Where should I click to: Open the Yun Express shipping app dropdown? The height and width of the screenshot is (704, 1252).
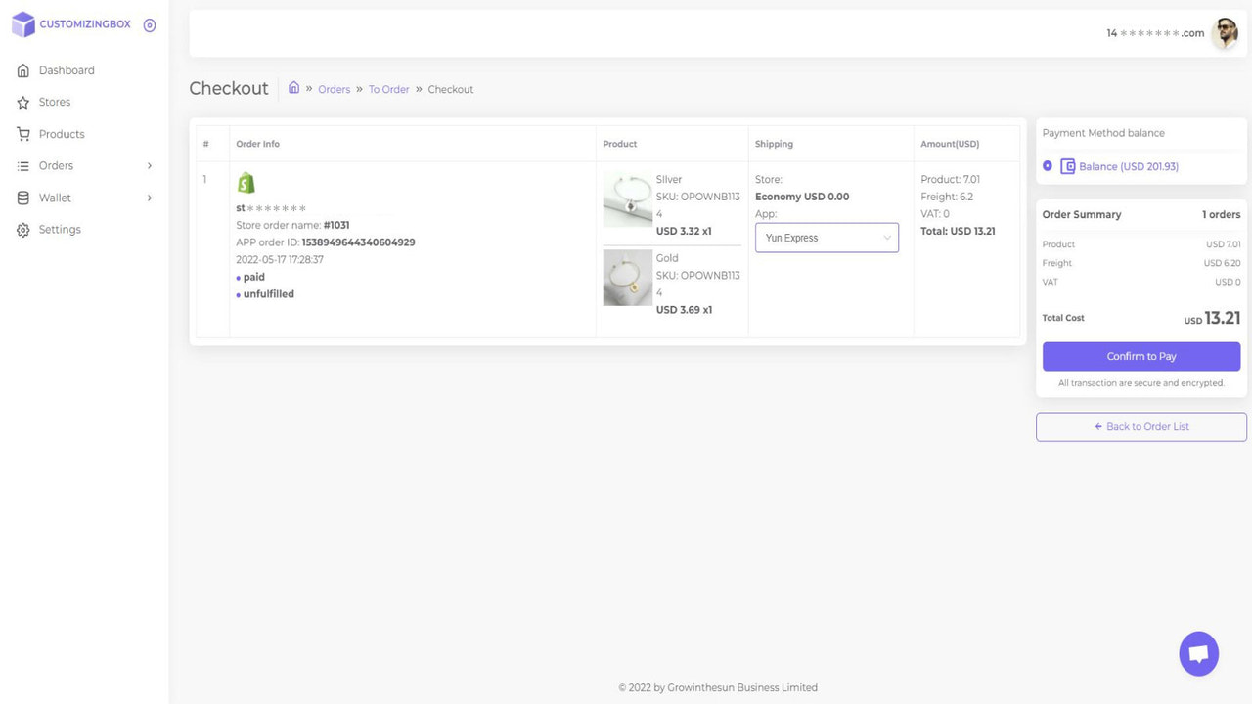827,237
